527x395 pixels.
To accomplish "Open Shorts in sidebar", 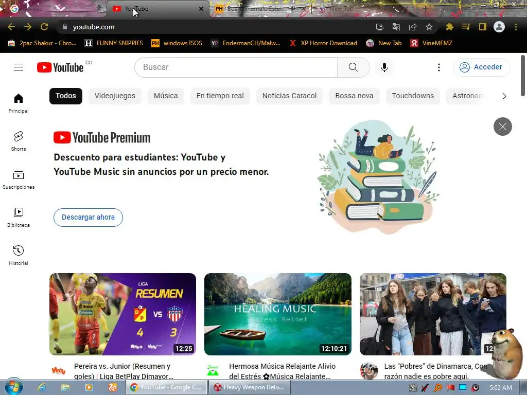I will pyautogui.click(x=19, y=141).
